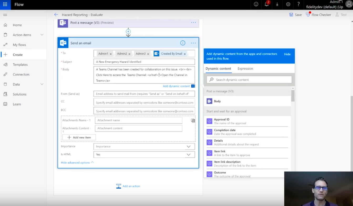Expand the Action items chevron
The width and height of the screenshot is (353, 206).
point(42,35)
